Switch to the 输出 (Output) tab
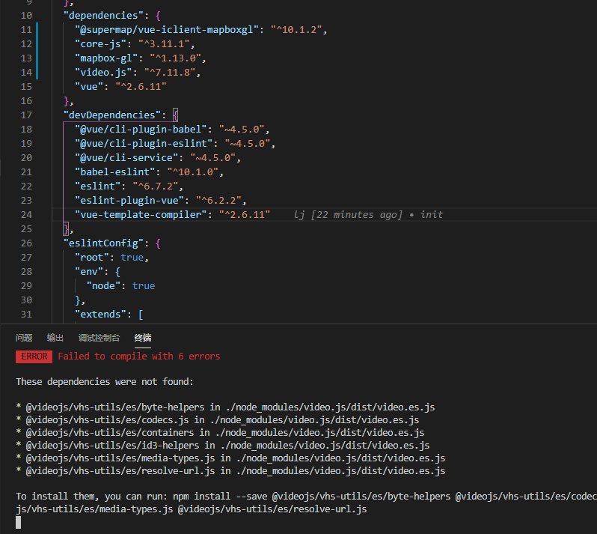Image resolution: width=597 pixels, height=534 pixels. click(x=55, y=338)
